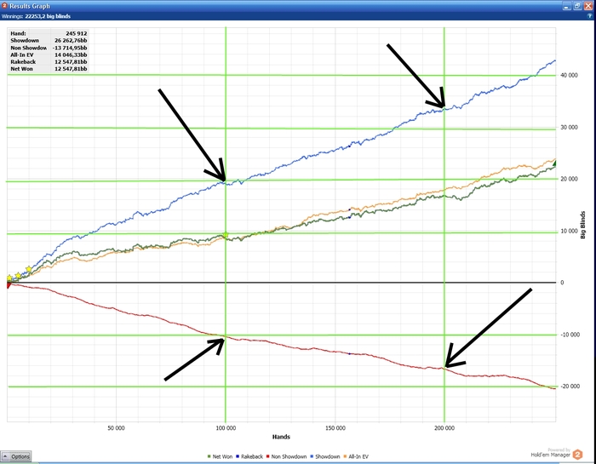
Task: Click the Rakeback row in stats box
Action: pos(49,61)
